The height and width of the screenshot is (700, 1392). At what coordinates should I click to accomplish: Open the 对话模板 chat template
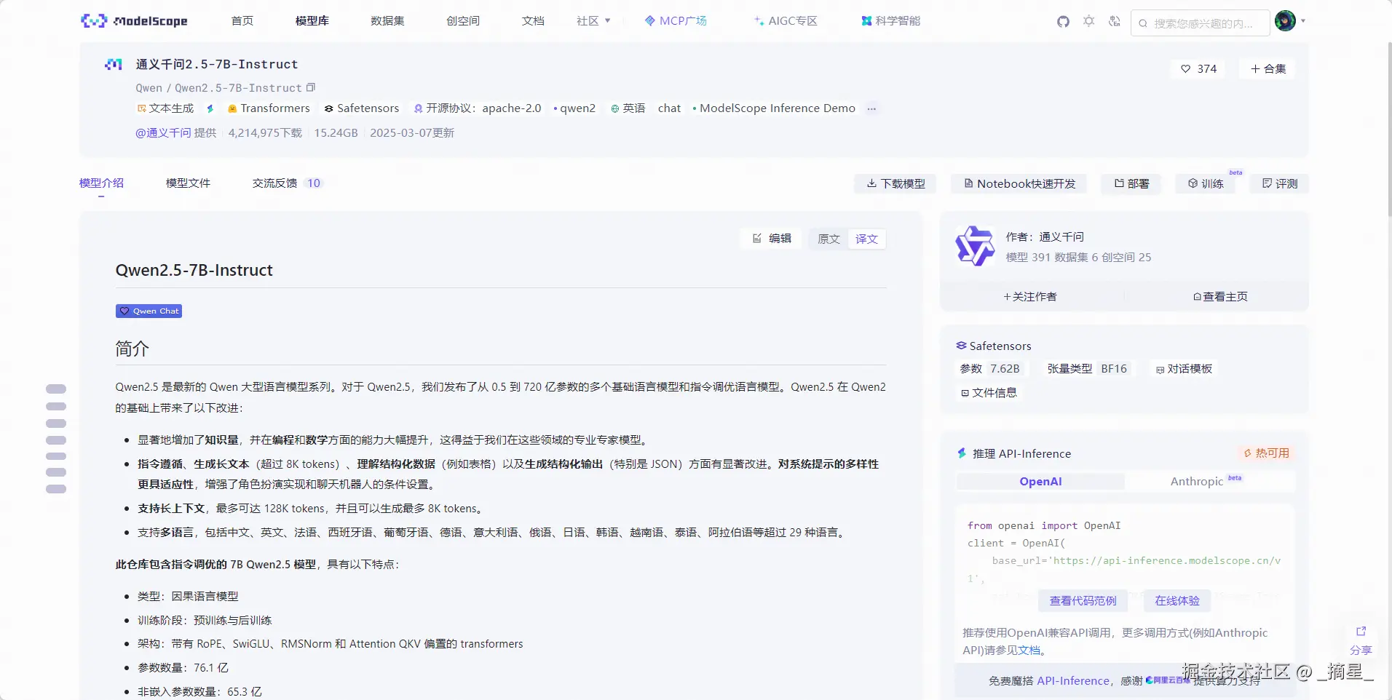point(1185,369)
